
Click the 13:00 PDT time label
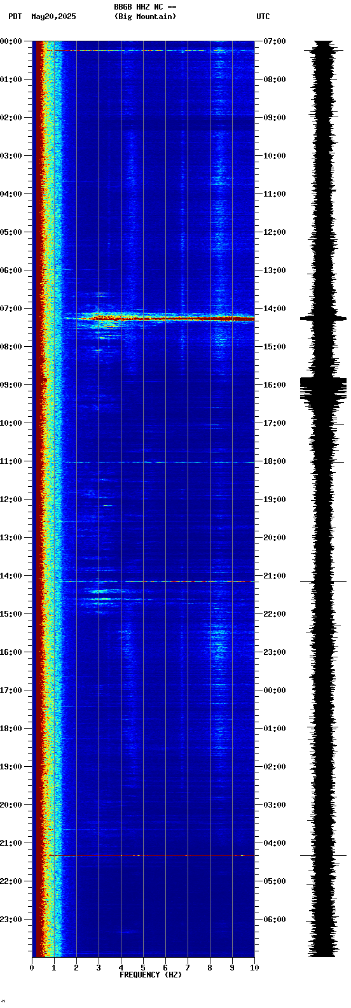pos(11,538)
